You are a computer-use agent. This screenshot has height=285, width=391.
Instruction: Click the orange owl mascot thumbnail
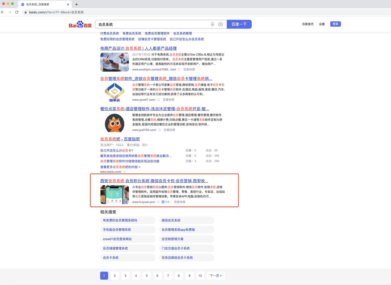[114, 123]
